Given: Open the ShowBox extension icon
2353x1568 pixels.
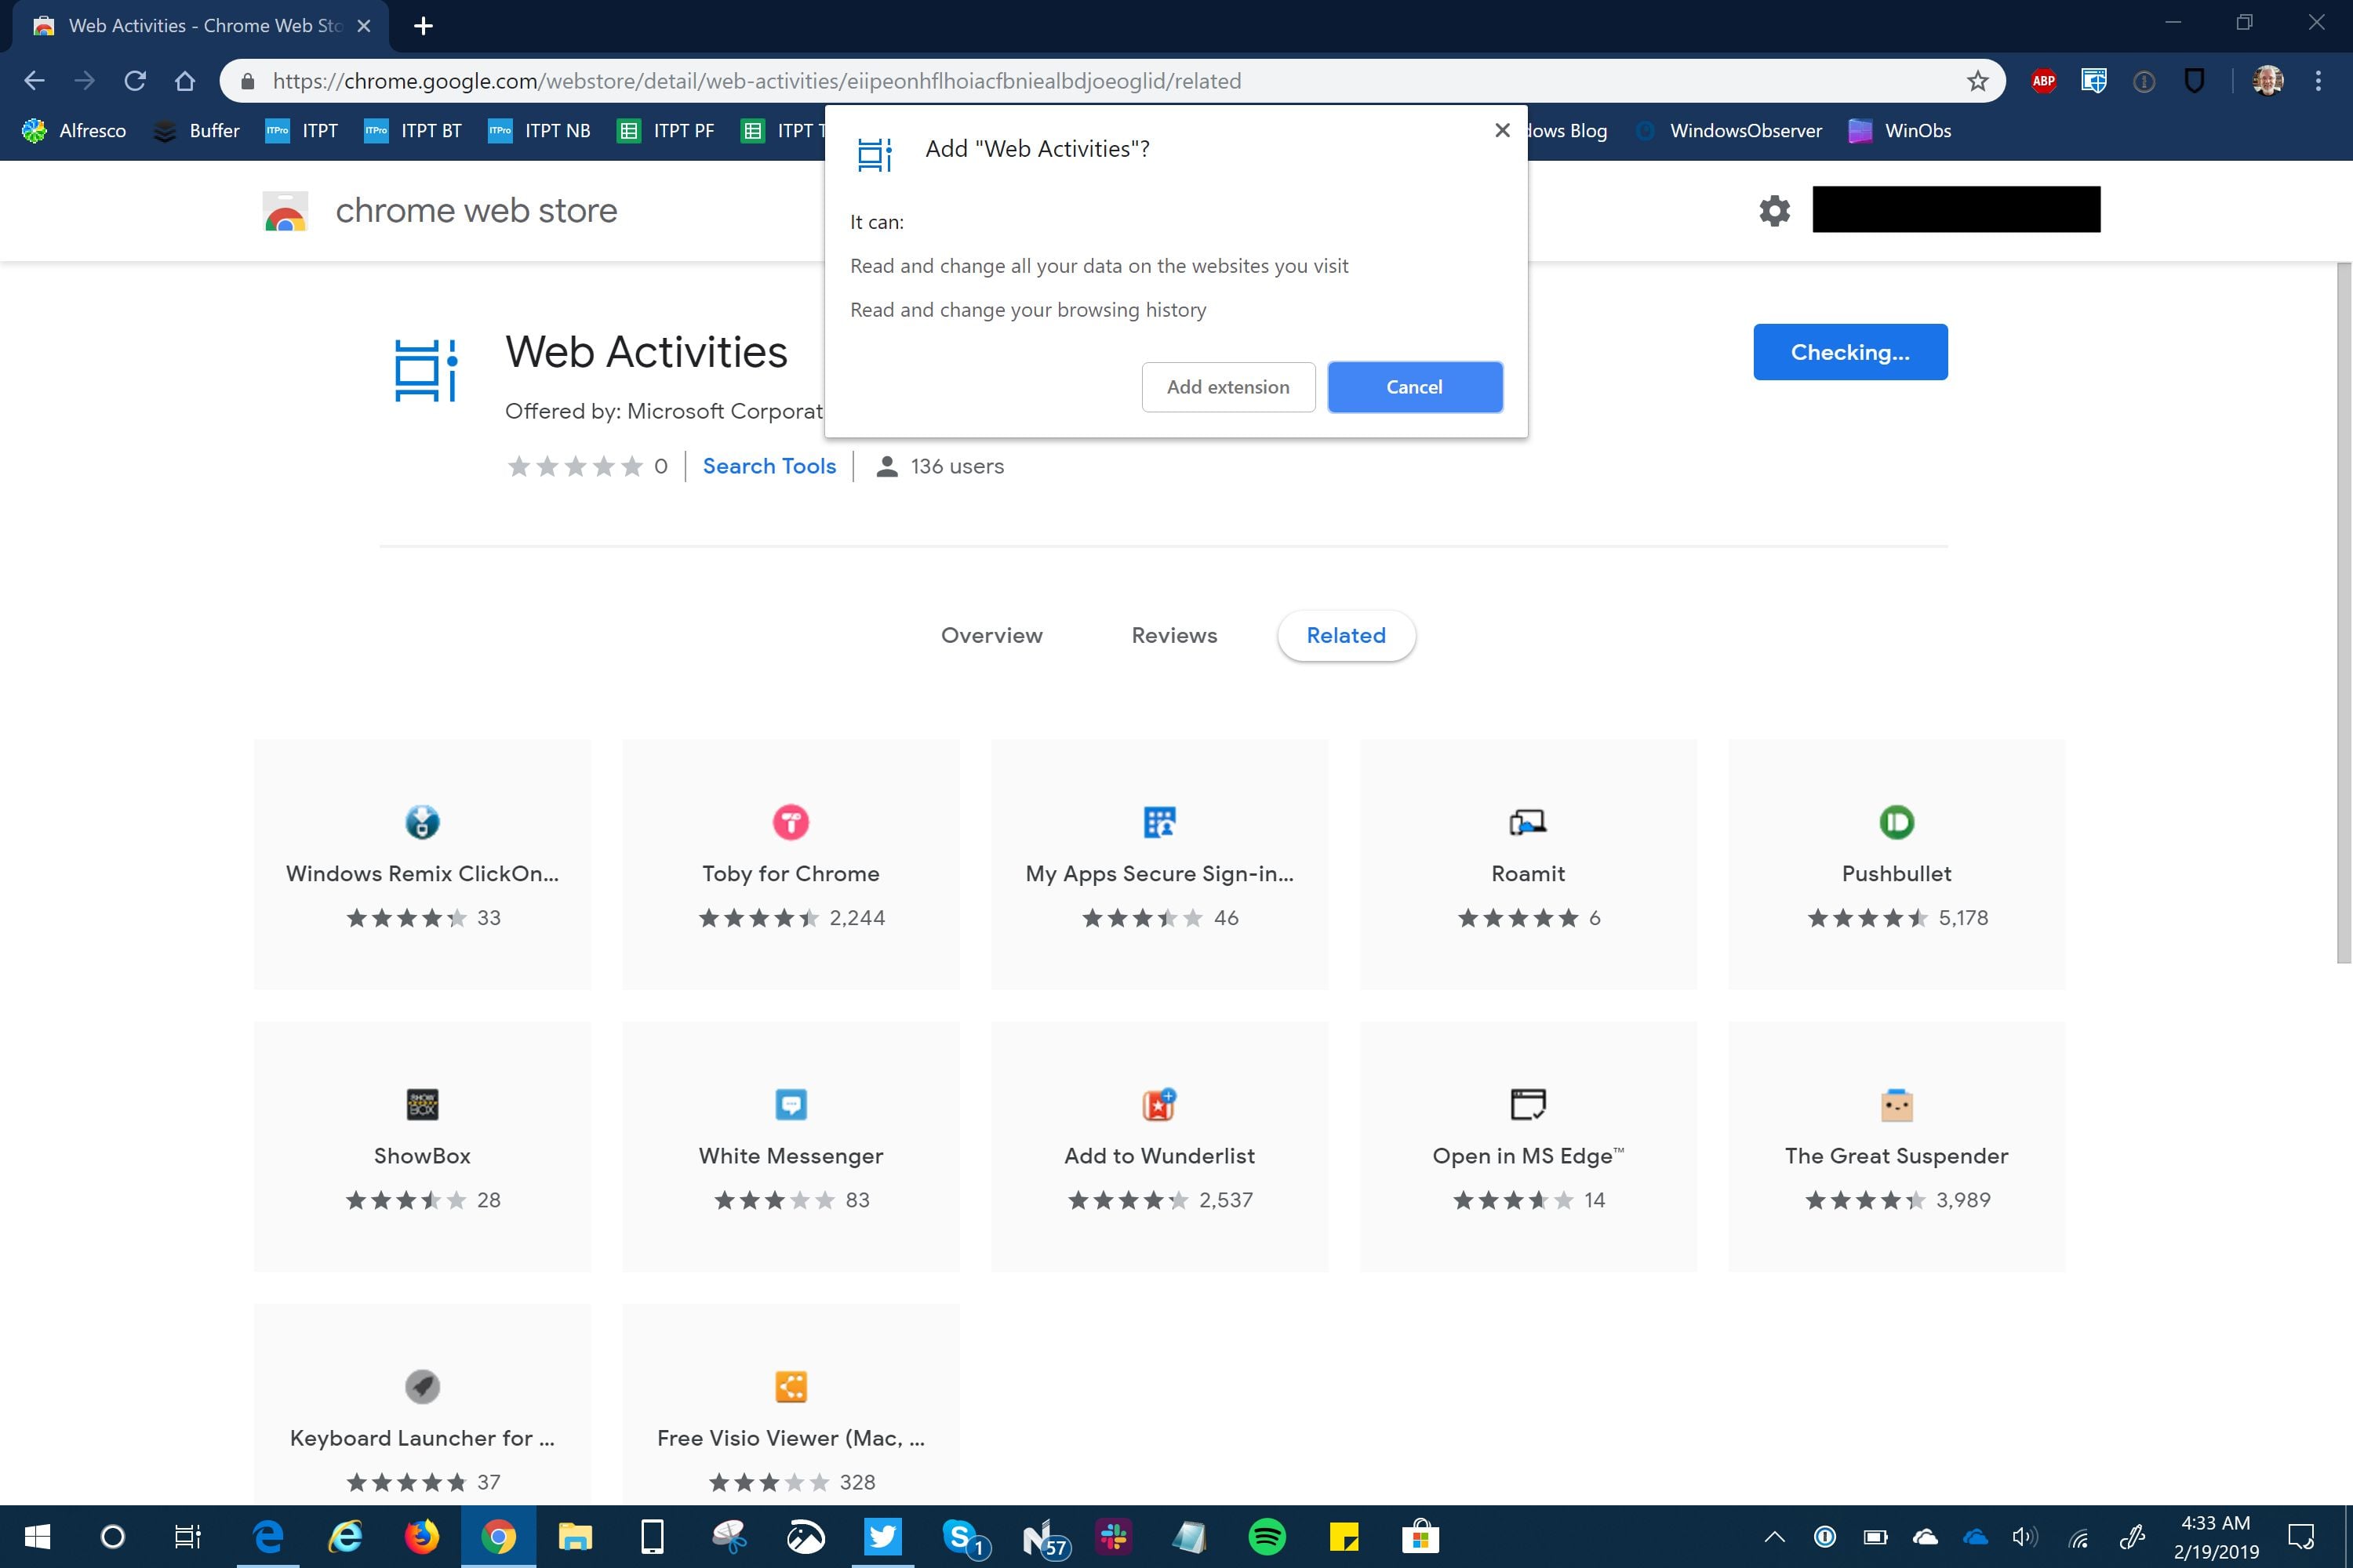Looking at the screenshot, I should [x=422, y=1104].
